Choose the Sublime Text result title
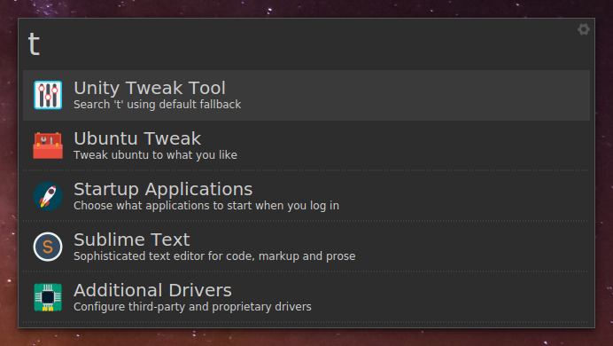Image resolution: width=613 pixels, height=346 pixels. pyautogui.click(x=132, y=240)
